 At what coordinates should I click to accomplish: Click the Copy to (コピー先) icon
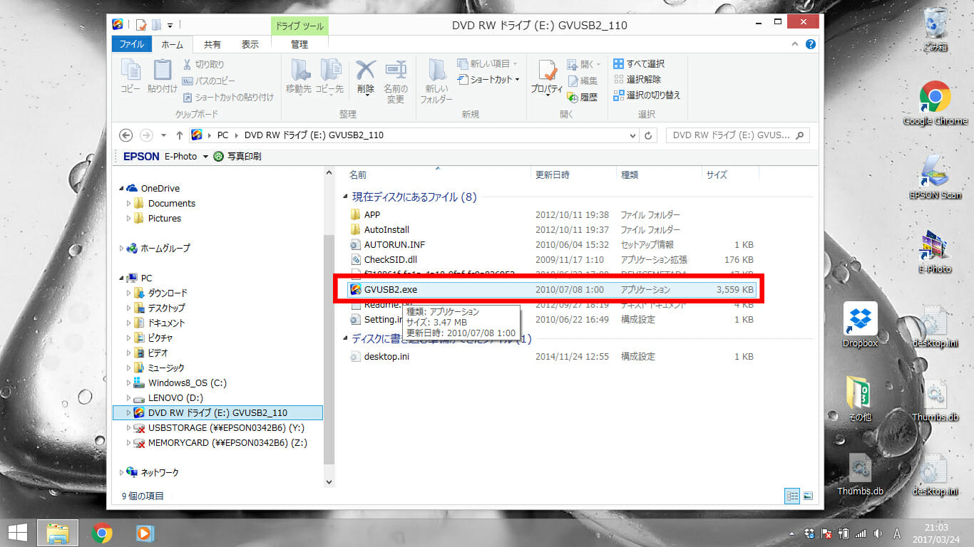pos(329,76)
